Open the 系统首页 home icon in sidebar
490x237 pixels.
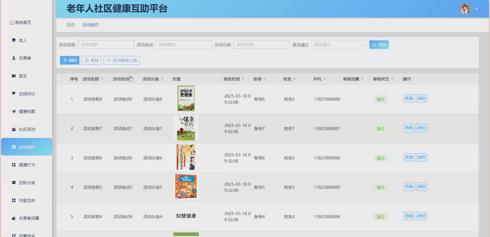[x=11, y=22]
